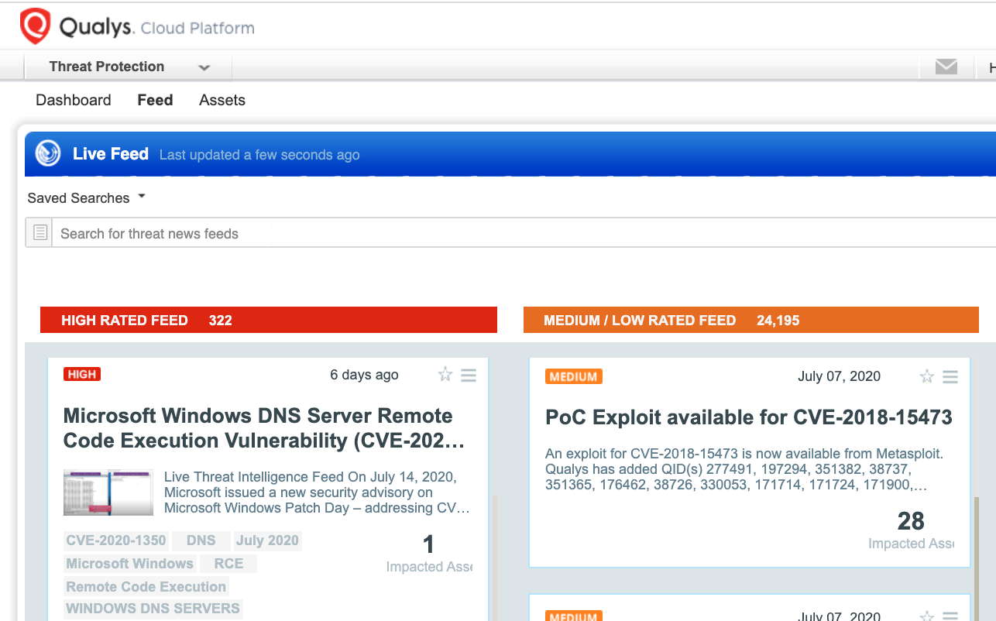Open messages via the envelope icon
This screenshot has width=996, height=621.
point(946,67)
